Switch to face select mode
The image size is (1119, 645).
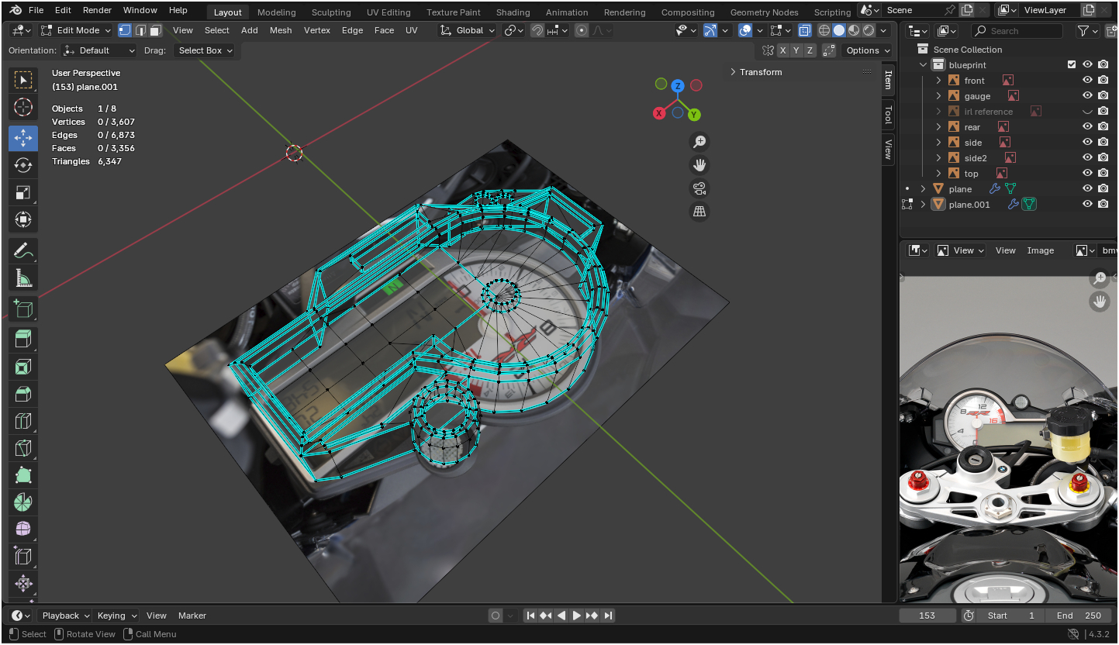click(x=155, y=30)
